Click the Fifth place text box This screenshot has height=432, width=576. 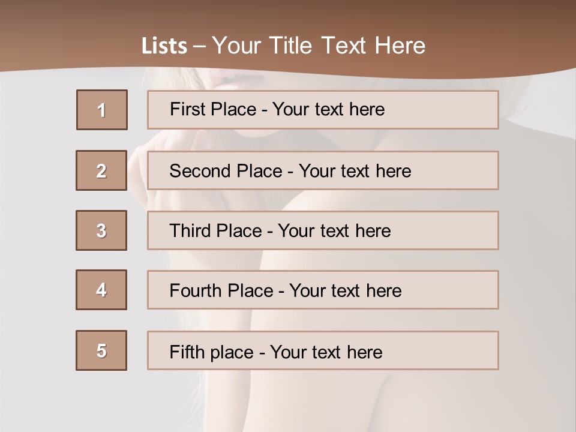323,350
